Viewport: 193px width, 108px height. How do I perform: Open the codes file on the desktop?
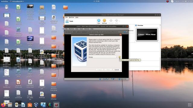pos(42,64)
